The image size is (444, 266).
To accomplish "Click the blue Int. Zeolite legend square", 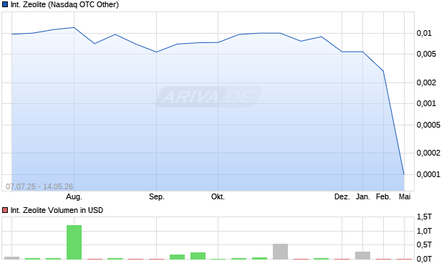I will pyautogui.click(x=5, y=4).
